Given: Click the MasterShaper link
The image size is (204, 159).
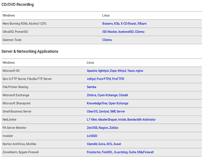Looking at the screenshot, I should [x=108, y=120].
